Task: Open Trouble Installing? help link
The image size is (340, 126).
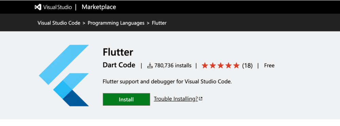Action: (176, 99)
